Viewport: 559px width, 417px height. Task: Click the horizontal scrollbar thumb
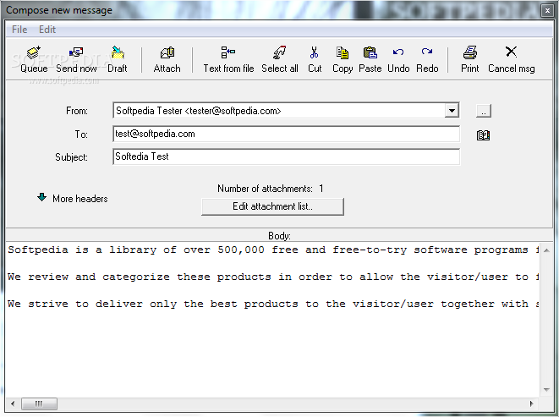pos(39,403)
